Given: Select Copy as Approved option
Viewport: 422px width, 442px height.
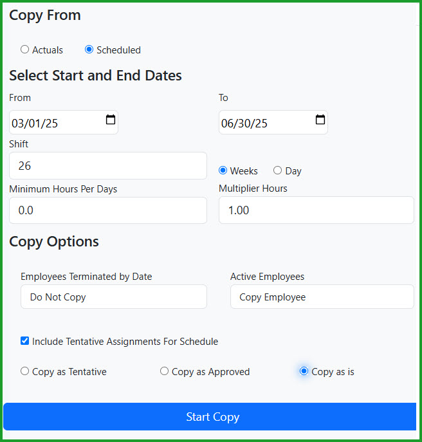Looking at the screenshot, I should point(164,371).
